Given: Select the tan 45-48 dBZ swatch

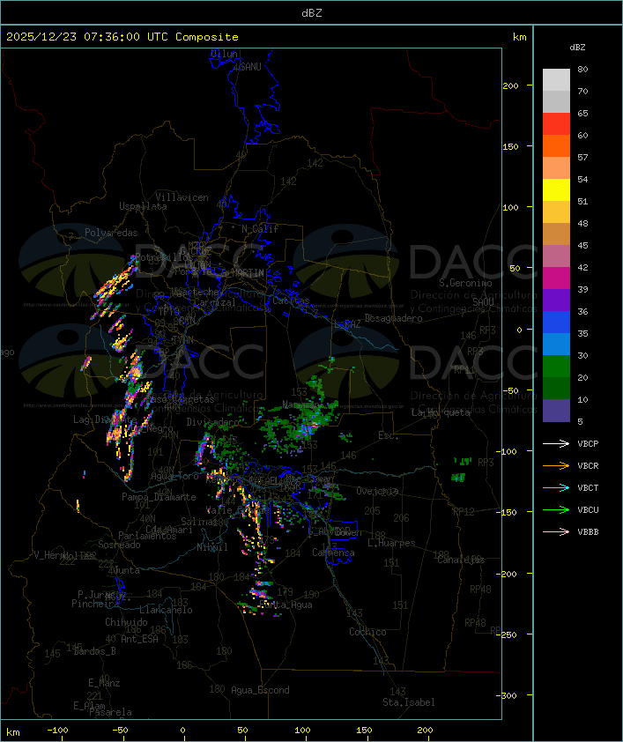Looking at the screenshot, I should [x=556, y=234].
